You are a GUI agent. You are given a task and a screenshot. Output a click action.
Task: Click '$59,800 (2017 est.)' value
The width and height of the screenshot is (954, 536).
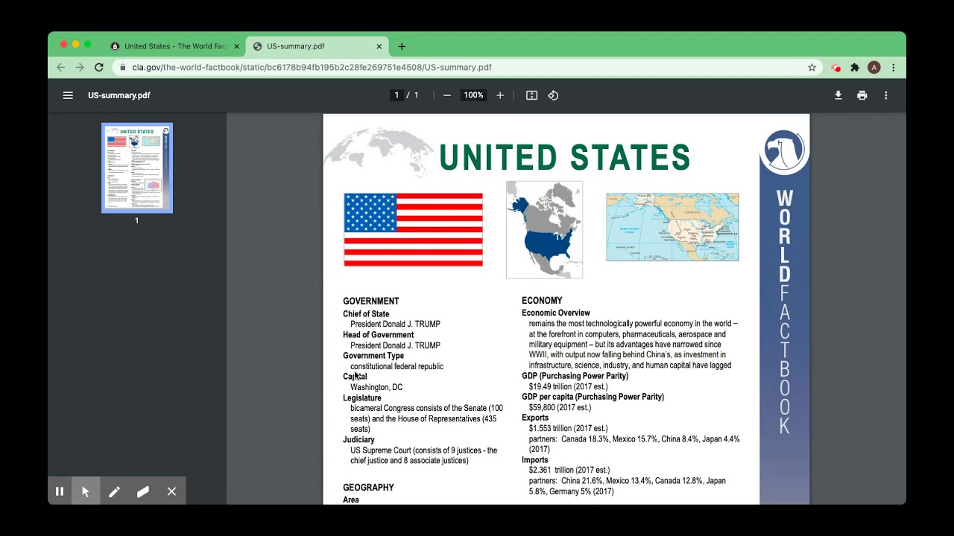(x=560, y=407)
